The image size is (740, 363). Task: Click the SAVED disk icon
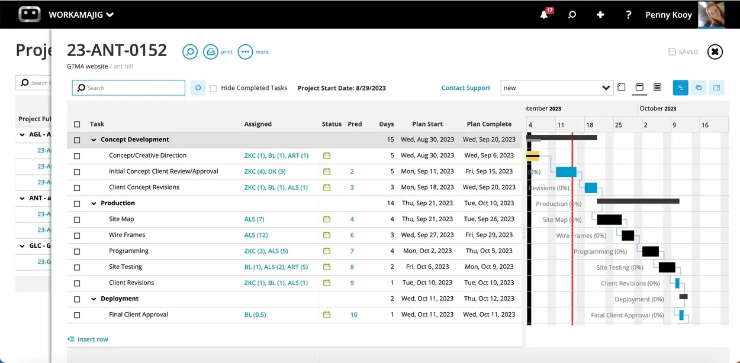[x=672, y=52]
